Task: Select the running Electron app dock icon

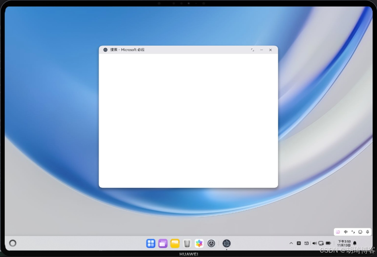Action: (x=226, y=243)
